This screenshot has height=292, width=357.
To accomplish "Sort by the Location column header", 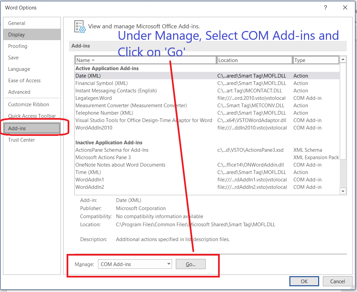I will point(254,60).
